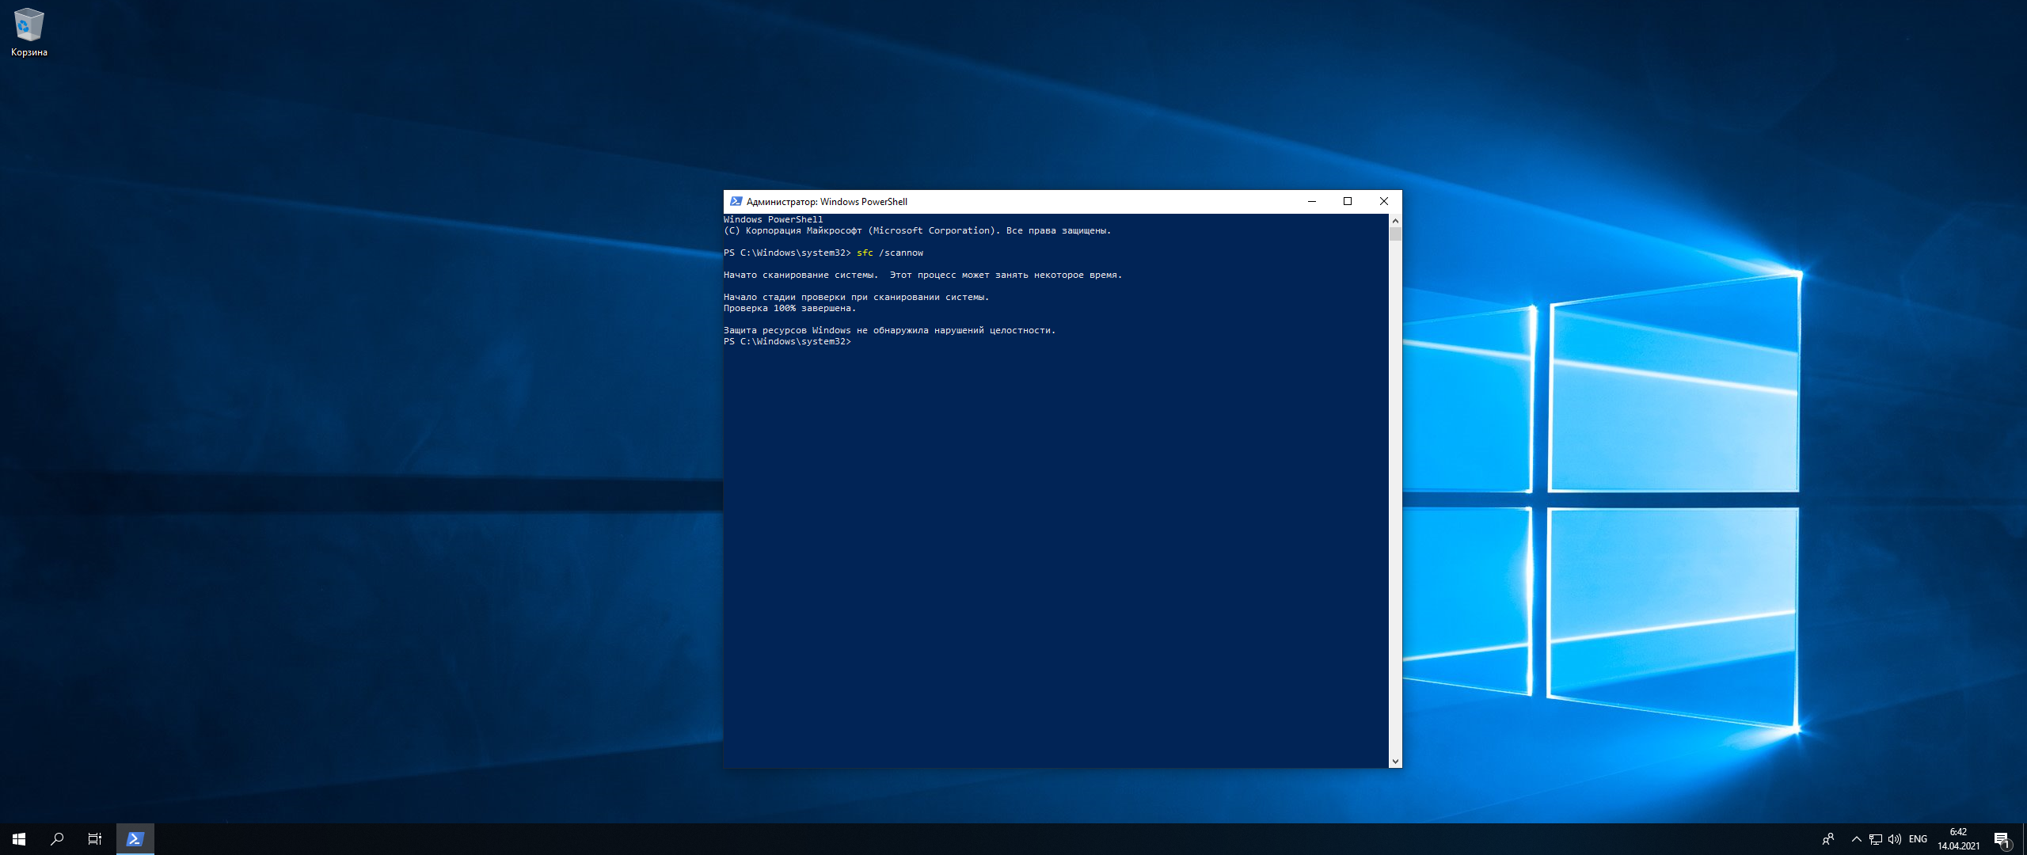Open PowerShell window system menu icon
Image resolution: width=2027 pixels, height=855 pixels.
[x=736, y=202]
